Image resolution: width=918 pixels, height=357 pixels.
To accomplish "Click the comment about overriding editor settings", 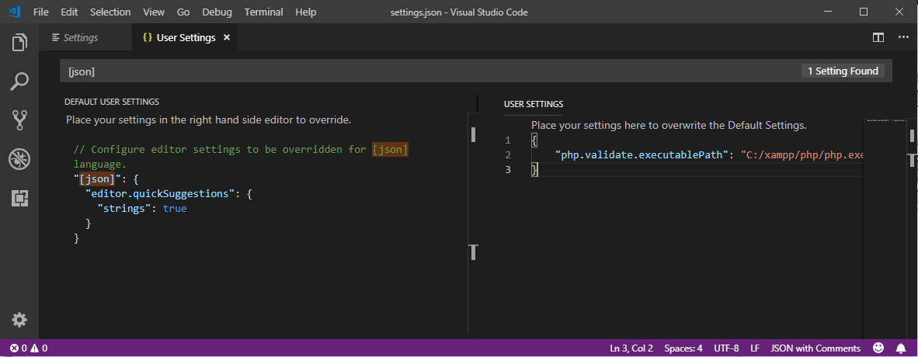I will coord(241,157).
